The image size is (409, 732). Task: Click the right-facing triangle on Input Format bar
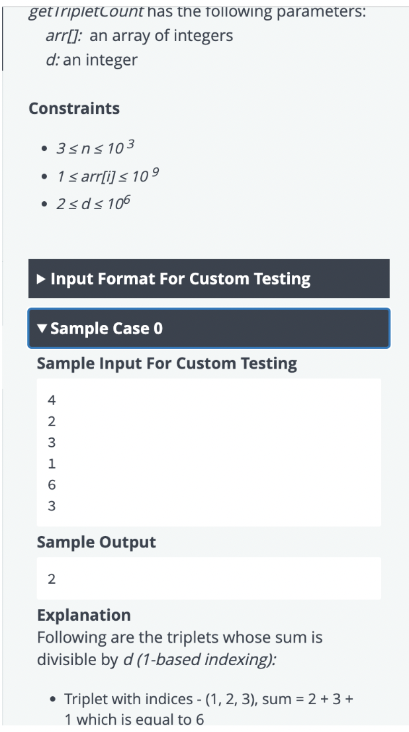(x=42, y=279)
